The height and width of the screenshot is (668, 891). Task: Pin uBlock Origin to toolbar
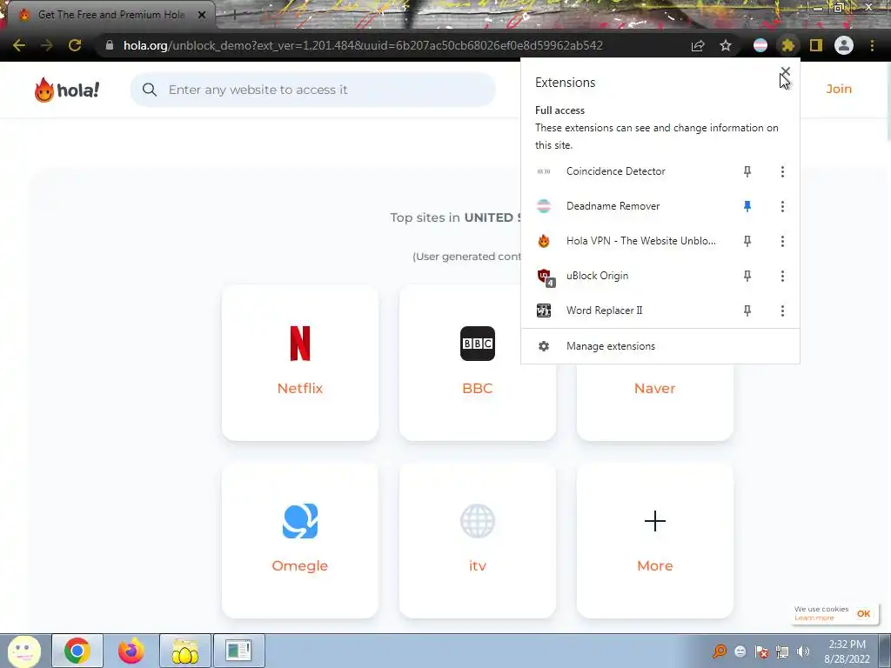point(747,276)
